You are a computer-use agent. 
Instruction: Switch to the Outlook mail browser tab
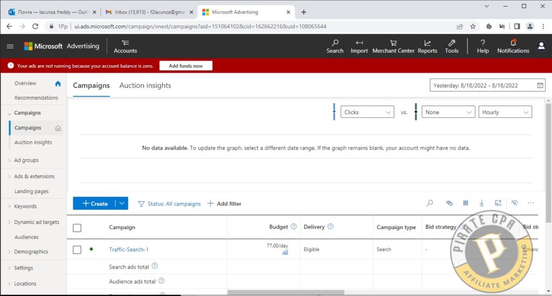point(52,12)
